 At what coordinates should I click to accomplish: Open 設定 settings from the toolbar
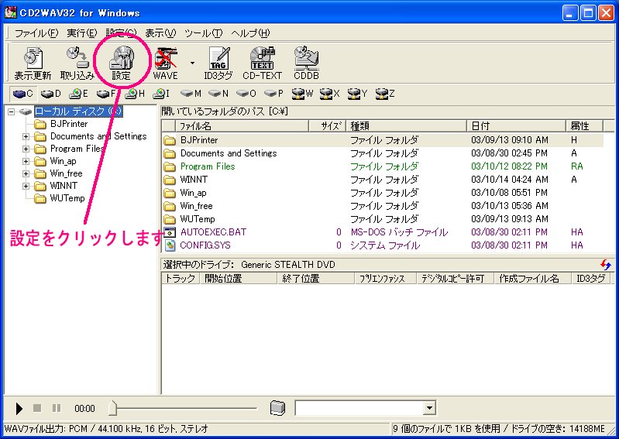122,62
